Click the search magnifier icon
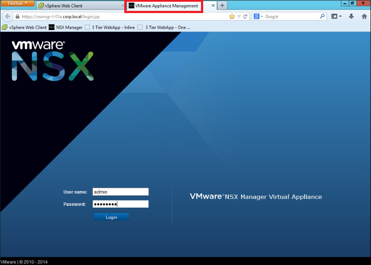This screenshot has width=371, height=265. 322,16
